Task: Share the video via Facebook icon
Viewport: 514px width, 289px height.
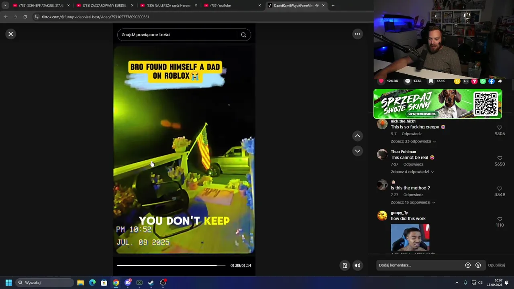Action: [x=492, y=81]
